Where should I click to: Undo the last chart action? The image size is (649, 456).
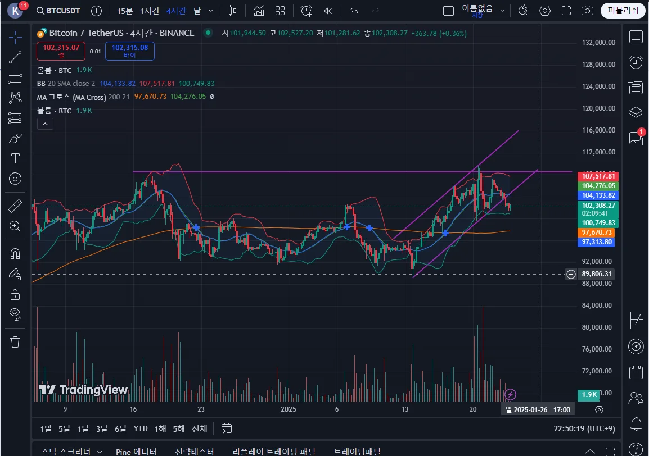[x=354, y=11]
